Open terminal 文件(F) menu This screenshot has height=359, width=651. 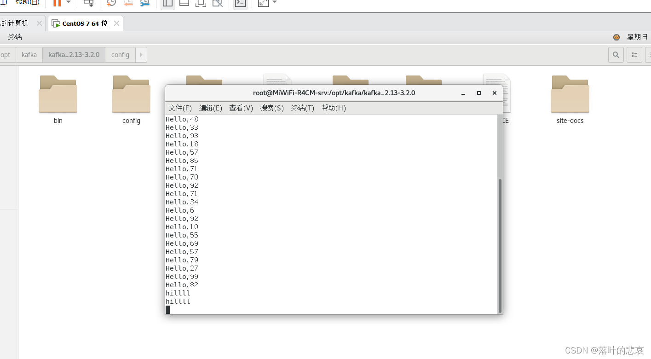point(180,108)
